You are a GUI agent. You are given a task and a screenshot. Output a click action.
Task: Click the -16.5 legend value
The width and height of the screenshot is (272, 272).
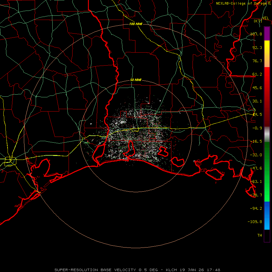pyautogui.click(x=256, y=141)
